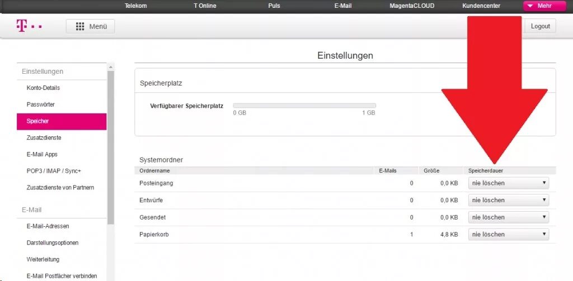Open the Menü grid button

coord(90,26)
